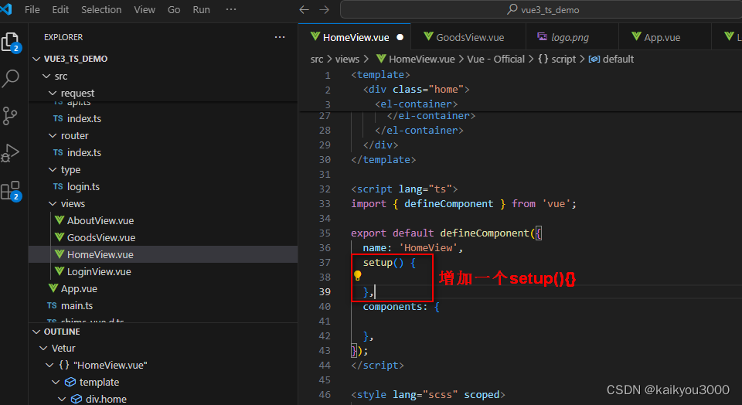
Task: Click the <script lang="ts"> tag on line 32
Action: [404, 189]
